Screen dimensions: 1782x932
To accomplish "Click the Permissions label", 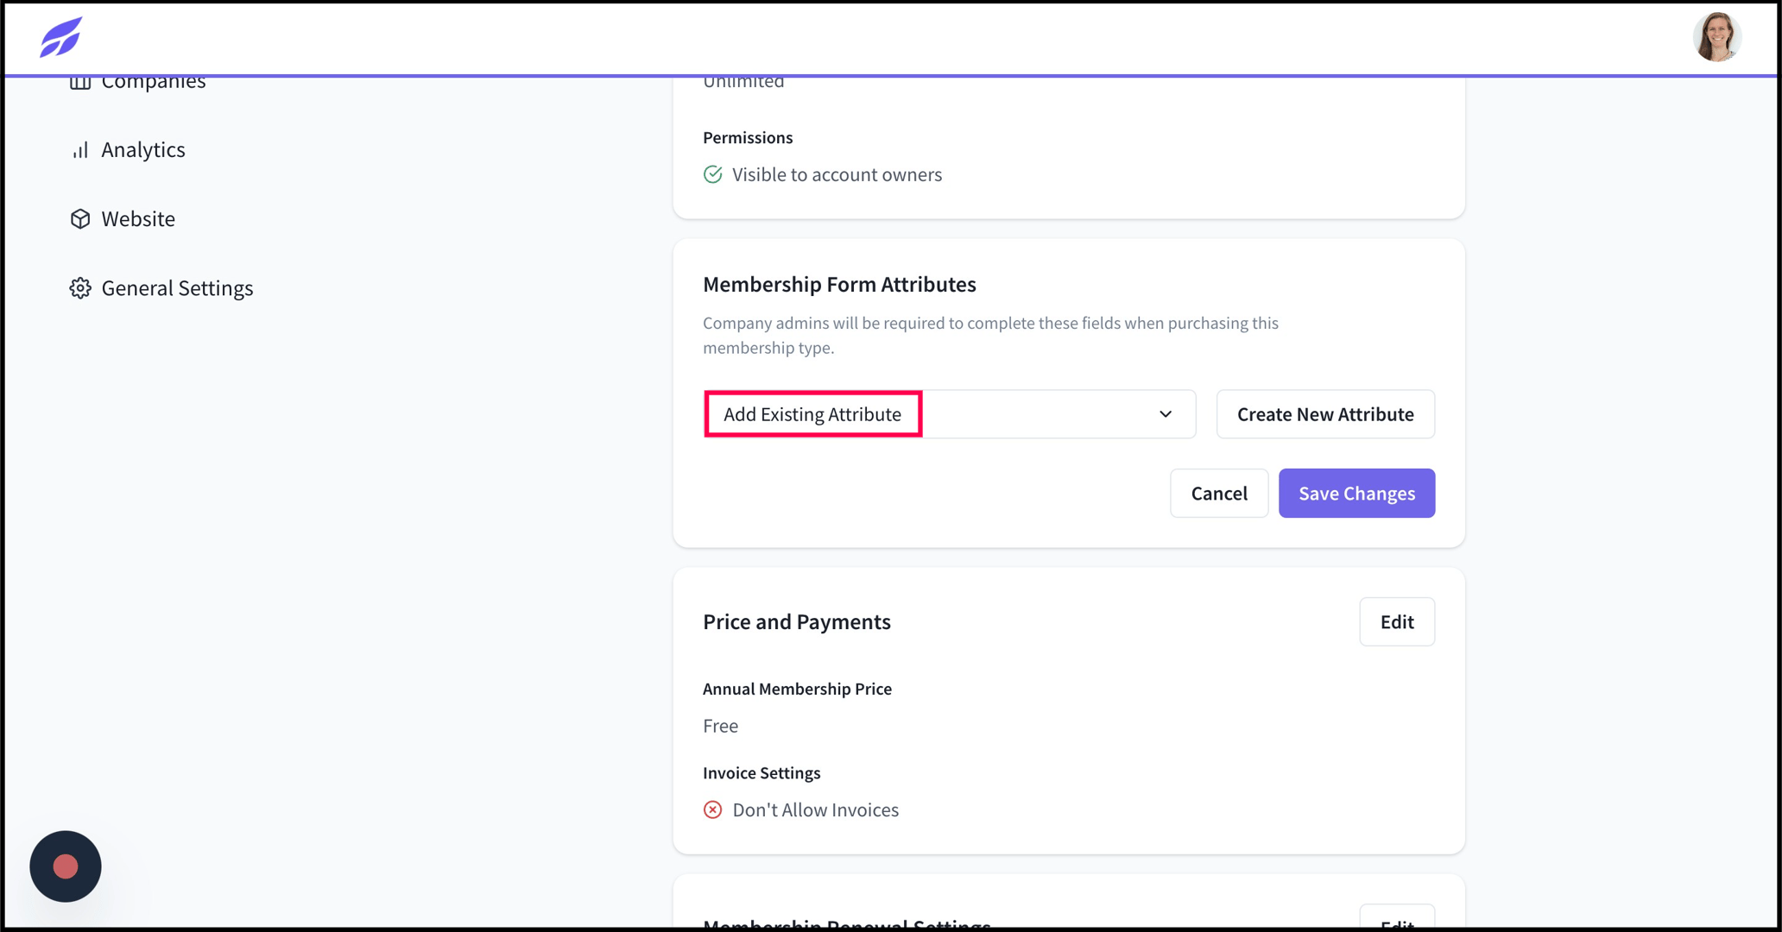I will point(748,138).
